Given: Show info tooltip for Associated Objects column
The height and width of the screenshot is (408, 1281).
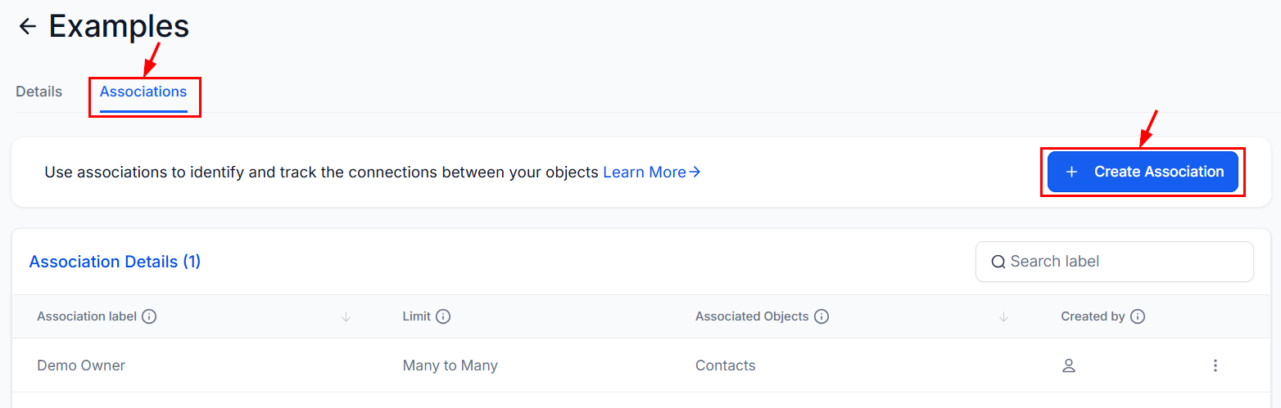Looking at the screenshot, I should 822,316.
